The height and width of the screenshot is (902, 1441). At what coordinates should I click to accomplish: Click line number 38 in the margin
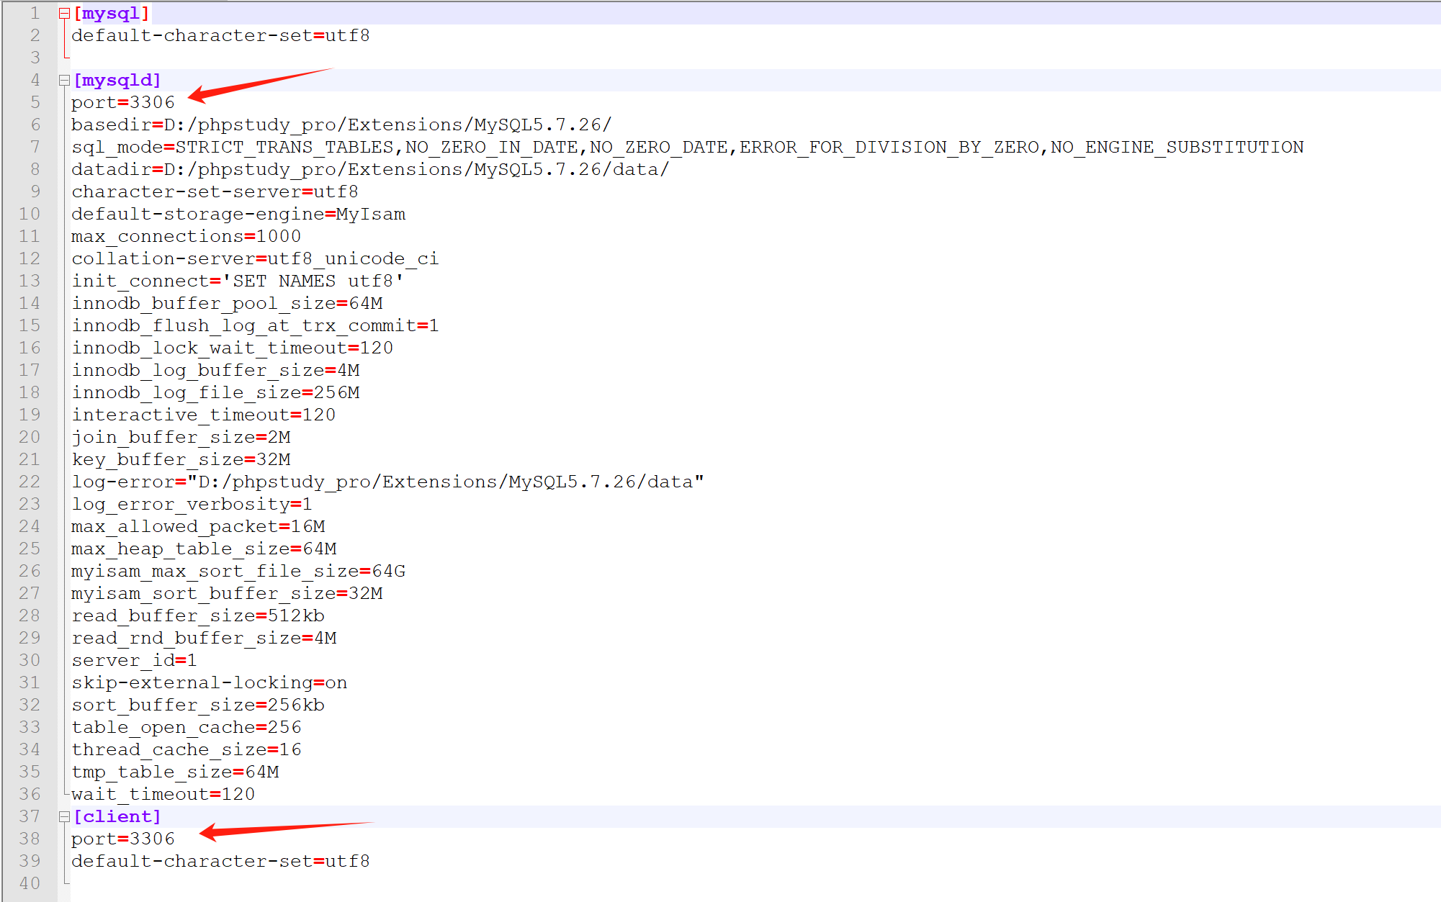tap(30, 839)
